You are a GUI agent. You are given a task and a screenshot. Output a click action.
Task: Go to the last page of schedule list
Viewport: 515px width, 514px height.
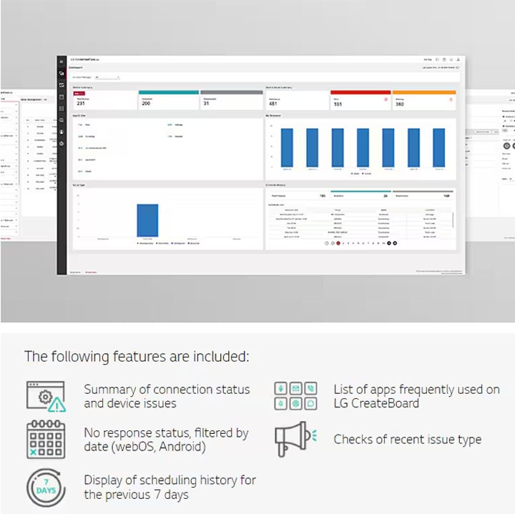[395, 243]
